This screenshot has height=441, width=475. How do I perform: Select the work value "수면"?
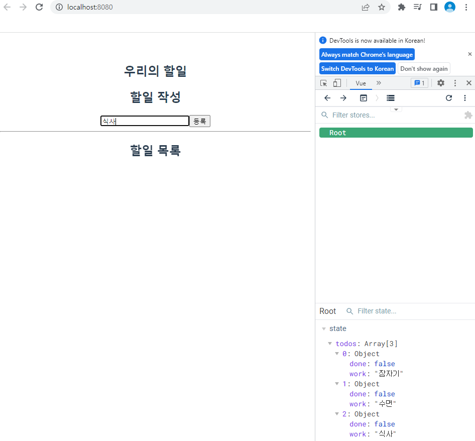point(385,404)
